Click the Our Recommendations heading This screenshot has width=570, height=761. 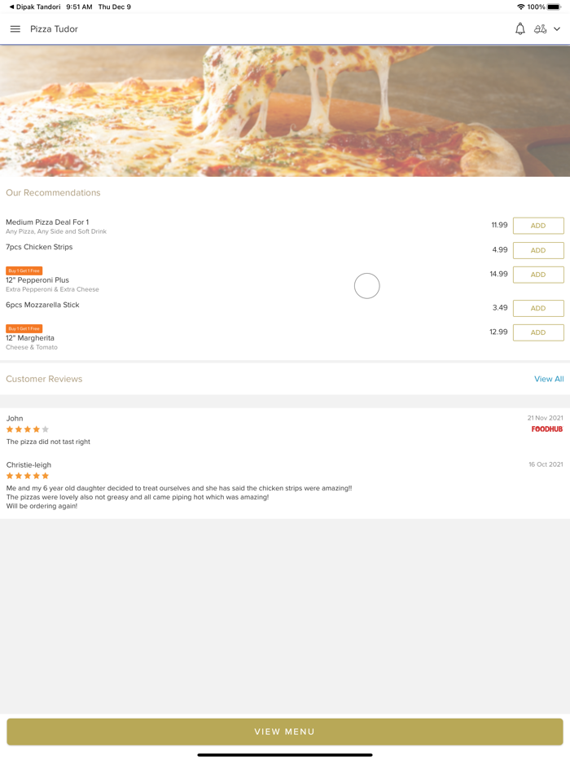point(53,192)
